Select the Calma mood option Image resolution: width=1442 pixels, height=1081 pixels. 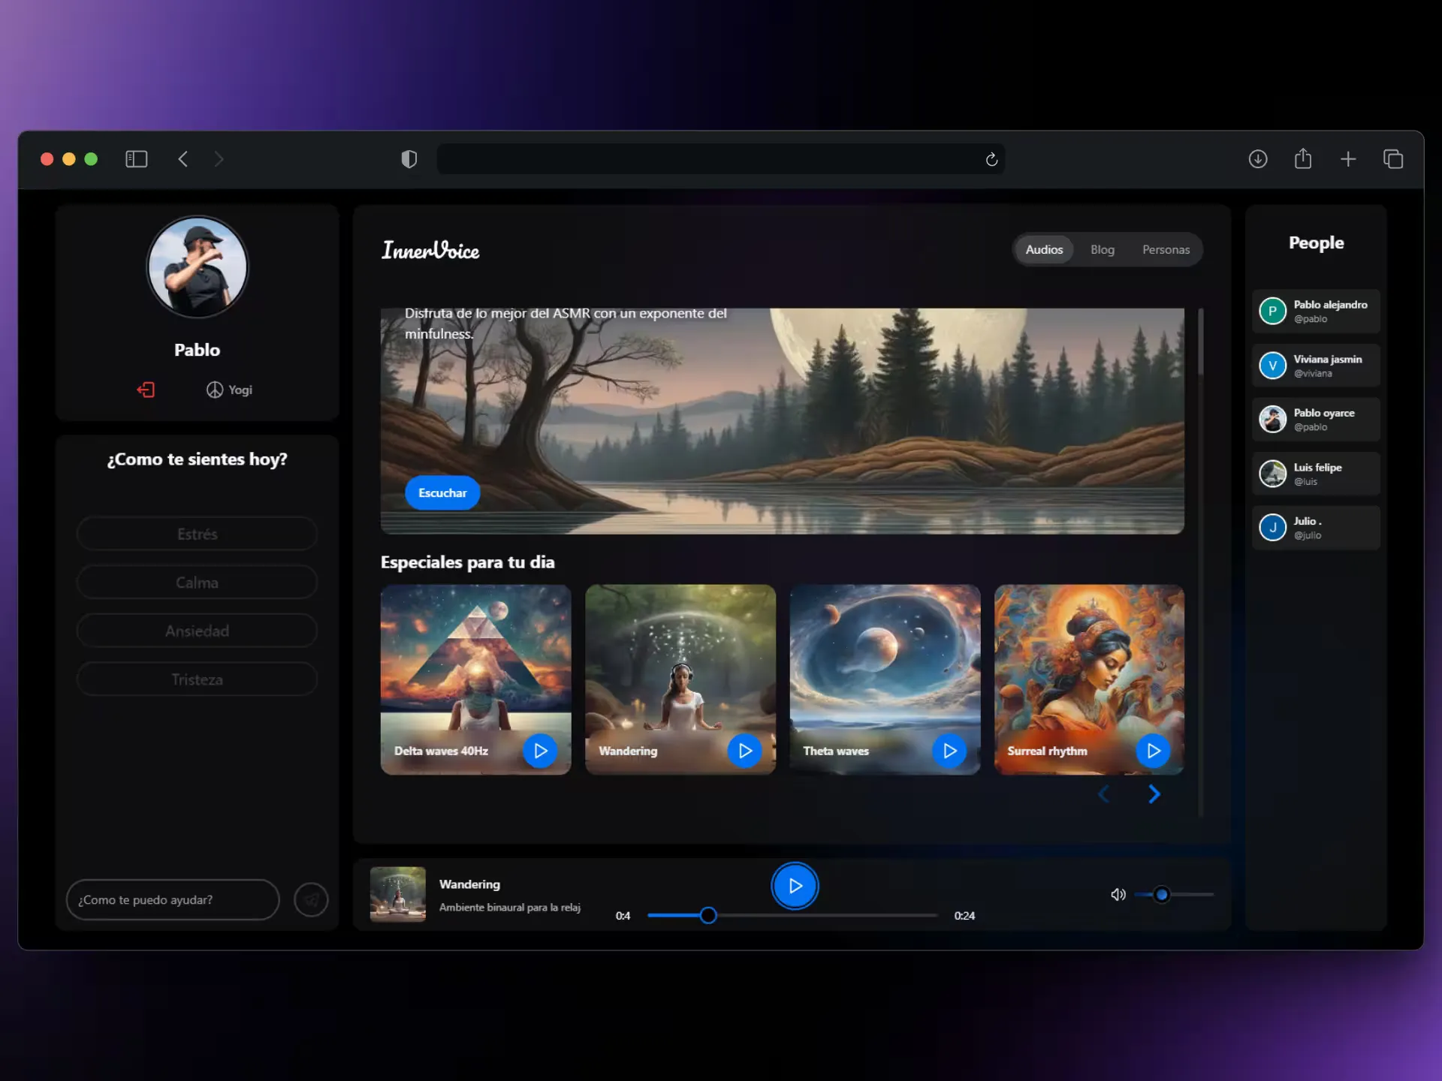[x=197, y=583]
